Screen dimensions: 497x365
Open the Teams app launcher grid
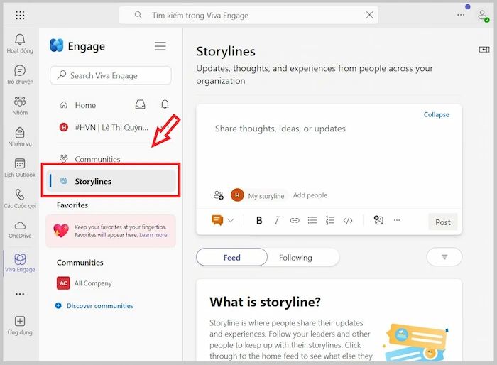(x=20, y=15)
